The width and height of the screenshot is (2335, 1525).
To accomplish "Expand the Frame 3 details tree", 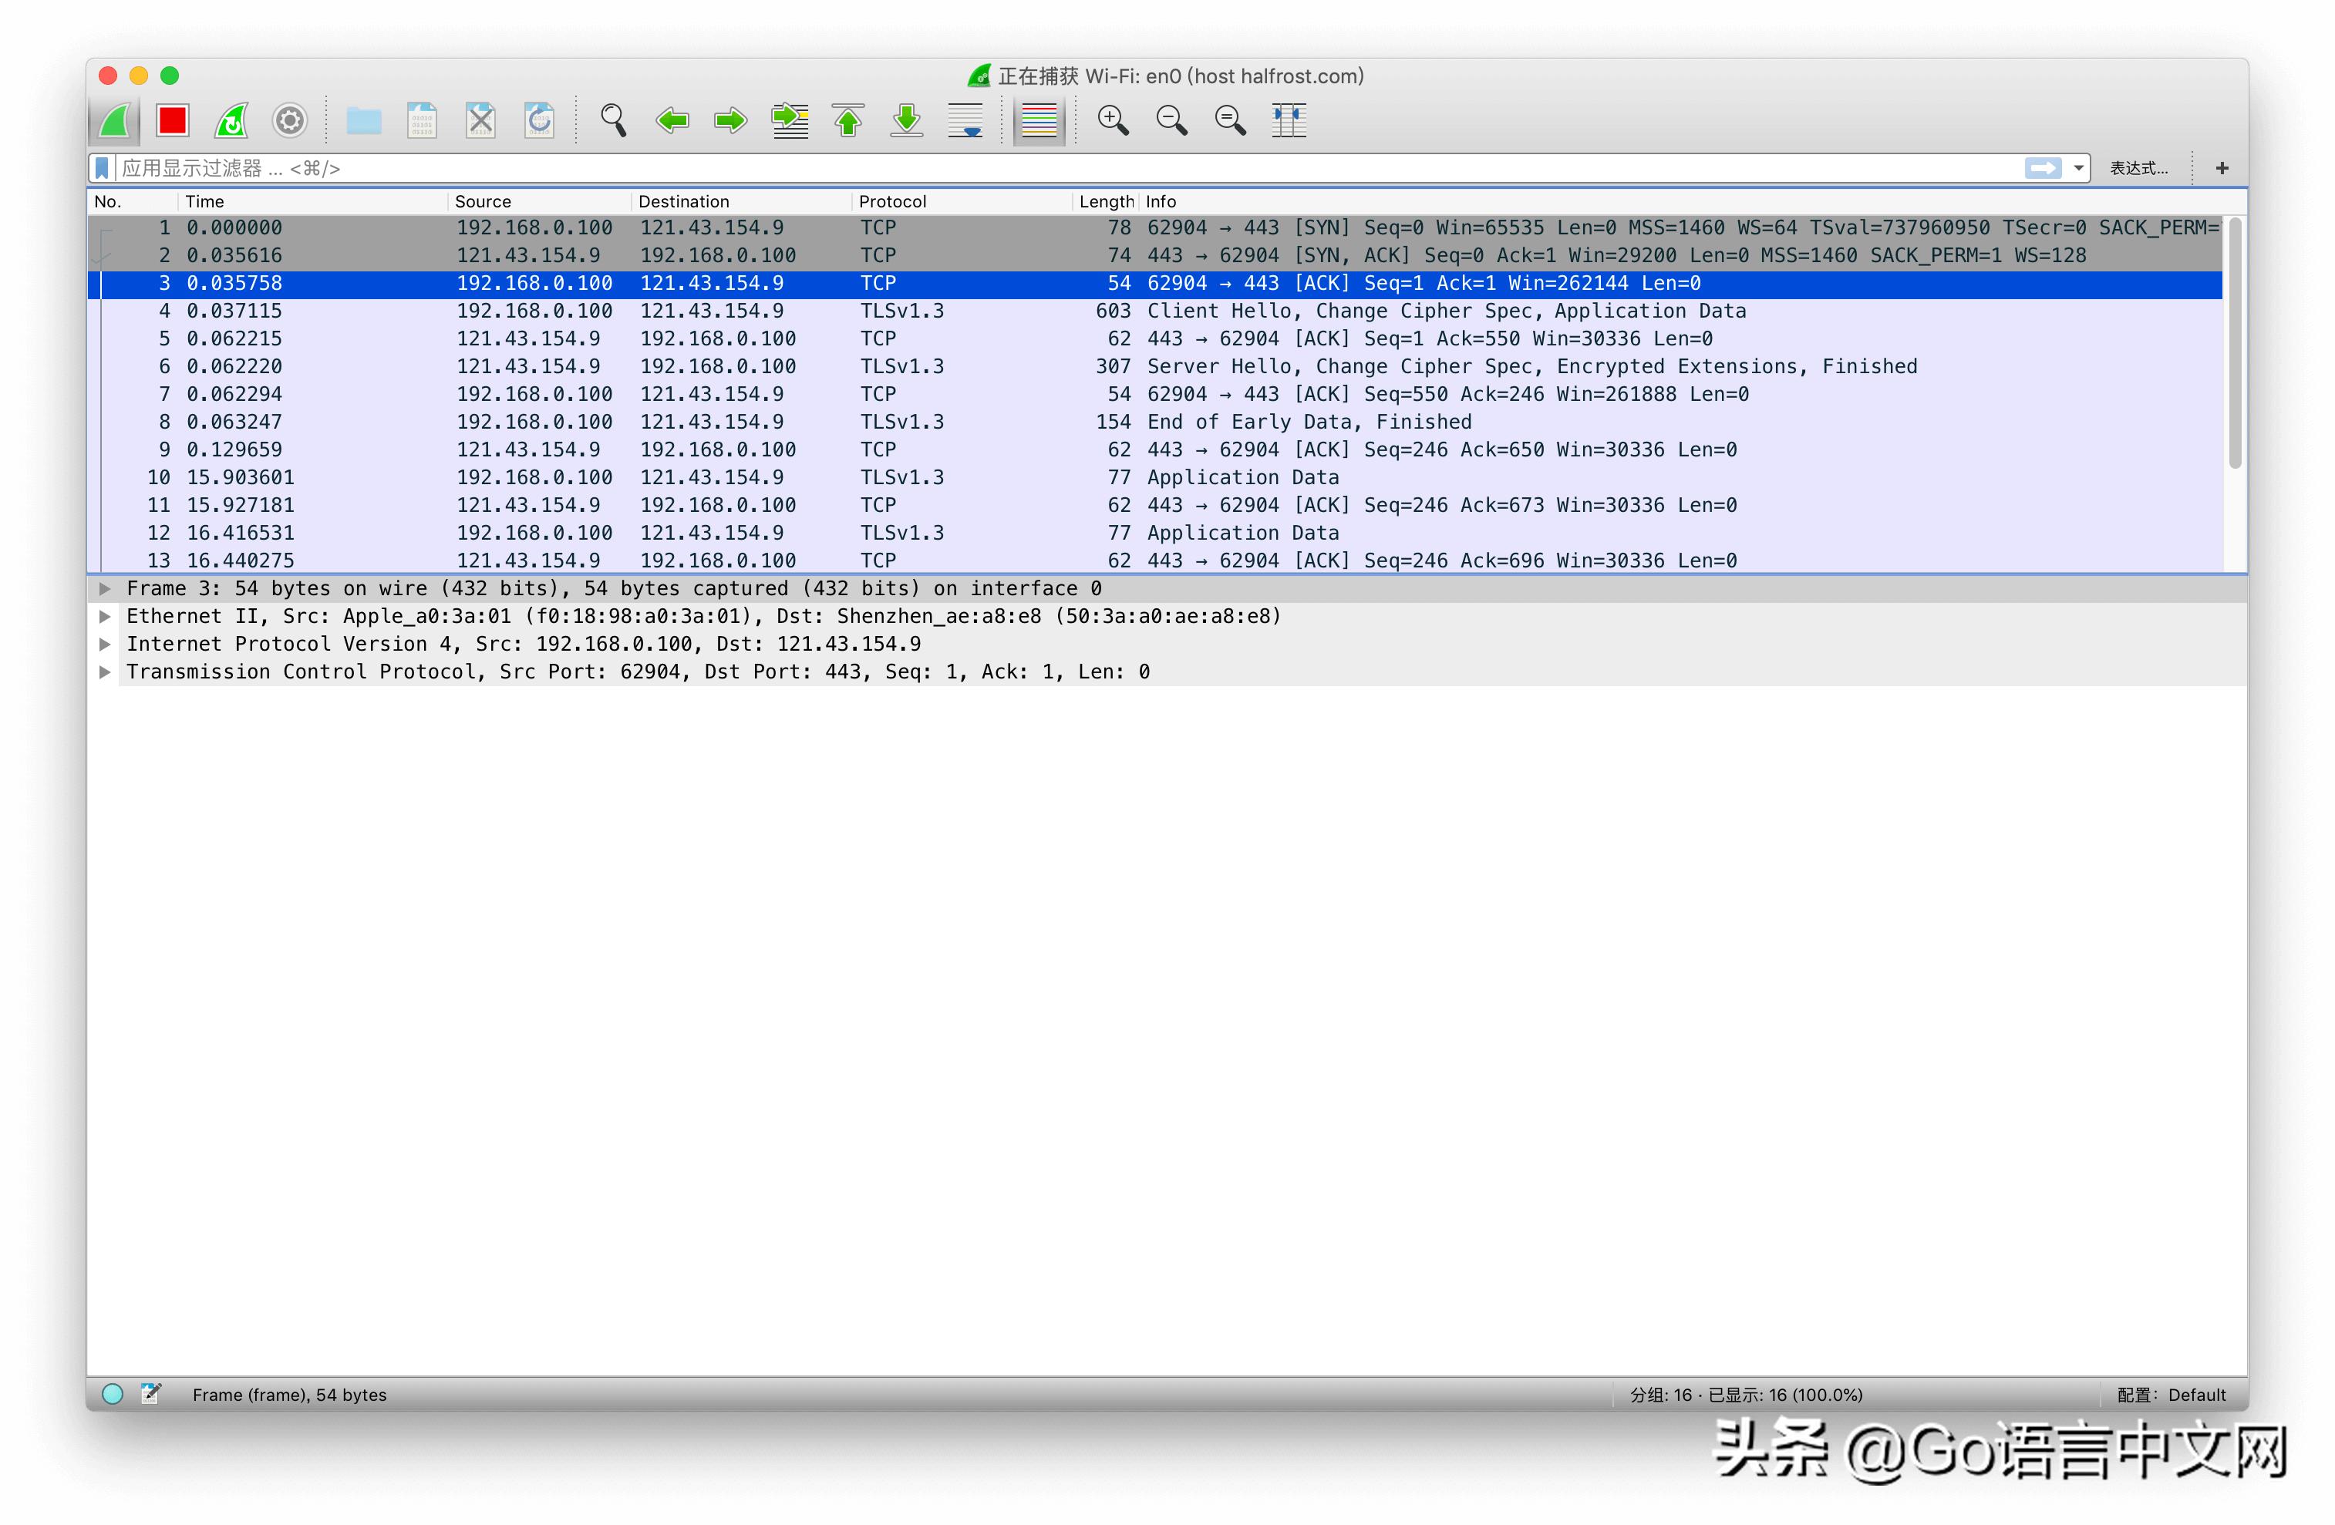I will point(105,588).
